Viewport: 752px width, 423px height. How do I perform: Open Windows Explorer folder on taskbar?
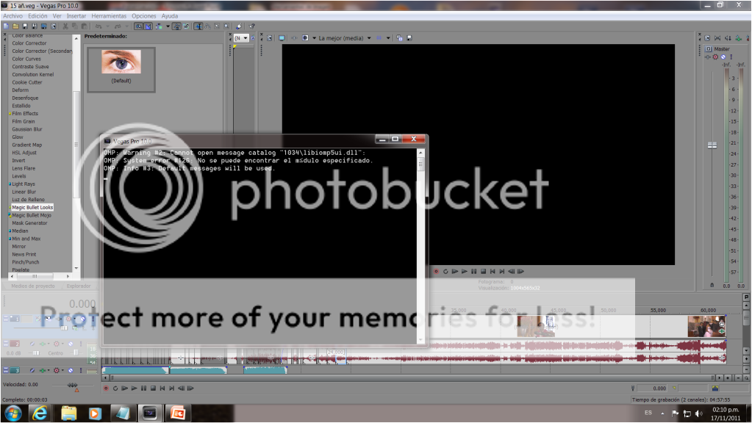[x=68, y=413]
